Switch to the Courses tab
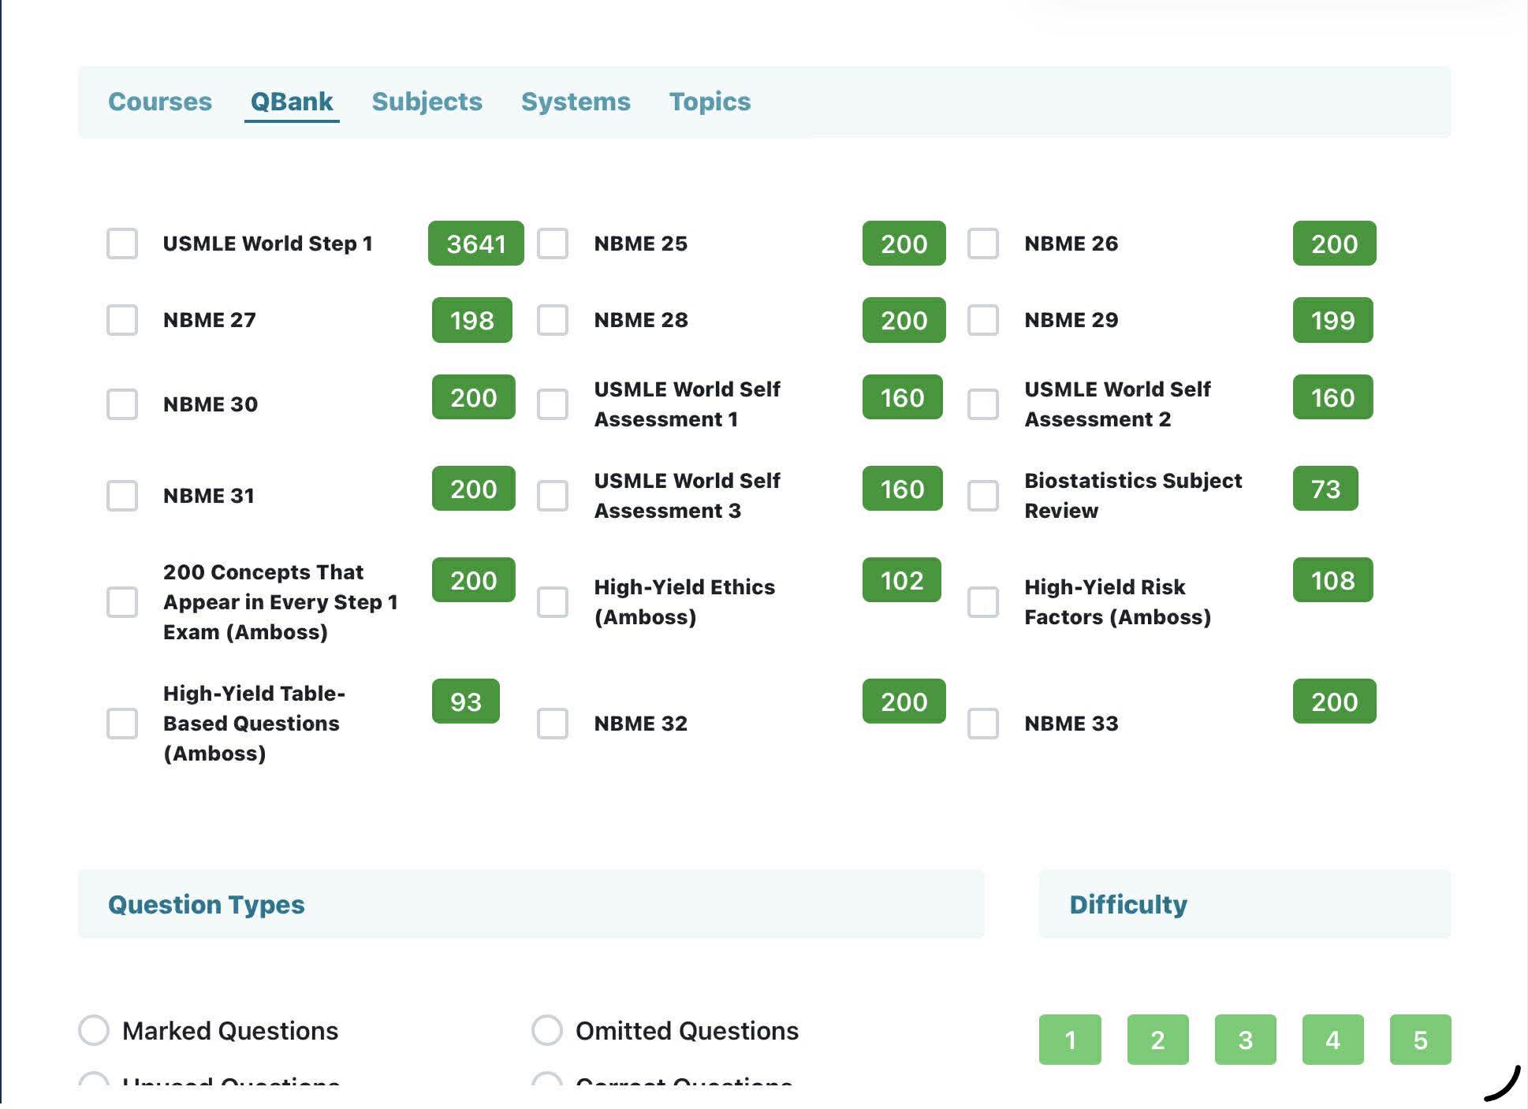The width and height of the screenshot is (1528, 1109). (160, 102)
